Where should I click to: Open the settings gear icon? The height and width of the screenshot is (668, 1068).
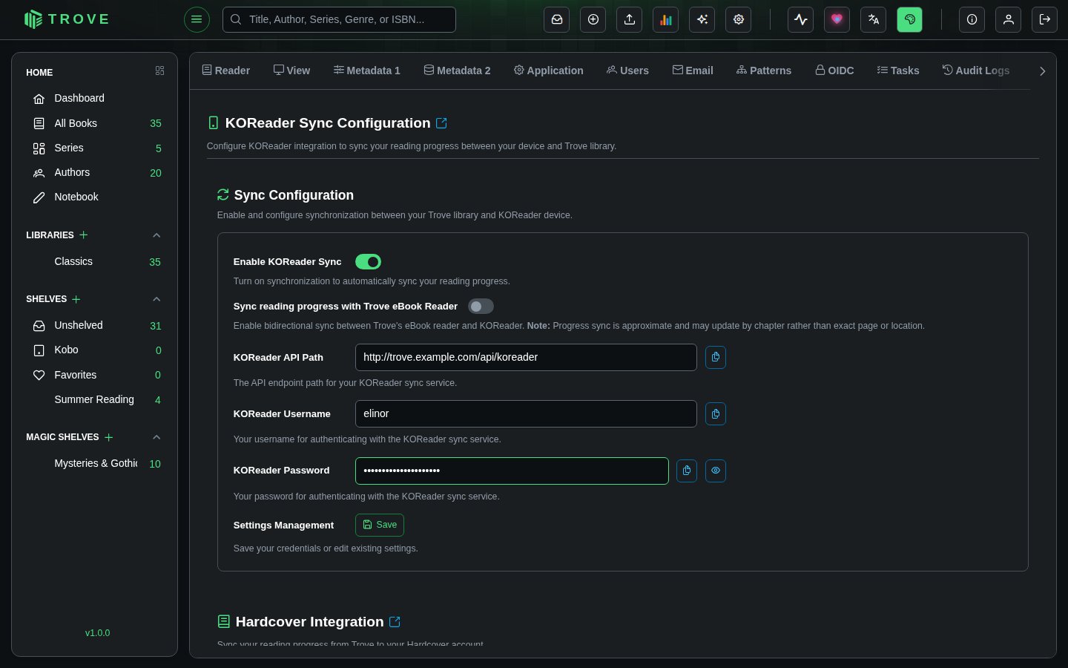739,20
